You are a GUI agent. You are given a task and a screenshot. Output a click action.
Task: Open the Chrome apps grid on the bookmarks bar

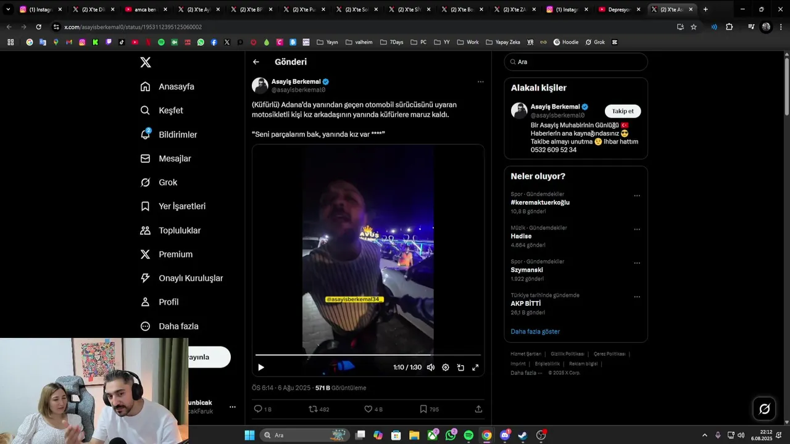(10, 43)
